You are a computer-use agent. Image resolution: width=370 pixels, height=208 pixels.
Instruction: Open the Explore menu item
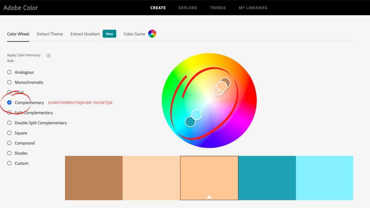pyautogui.click(x=188, y=8)
